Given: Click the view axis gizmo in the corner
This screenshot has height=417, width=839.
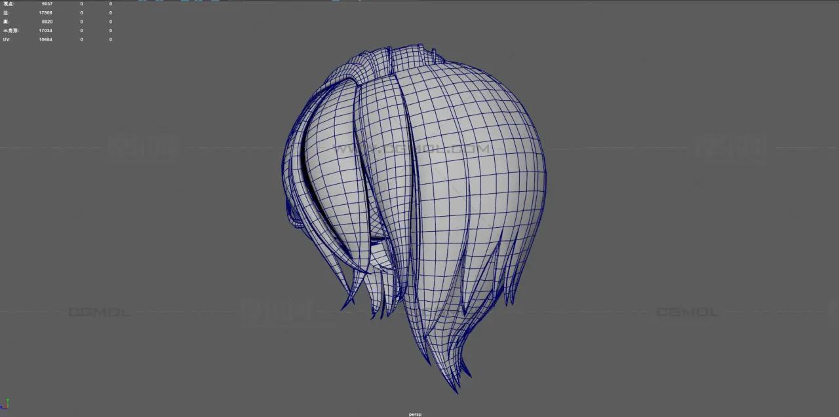Looking at the screenshot, I should click(6, 405).
